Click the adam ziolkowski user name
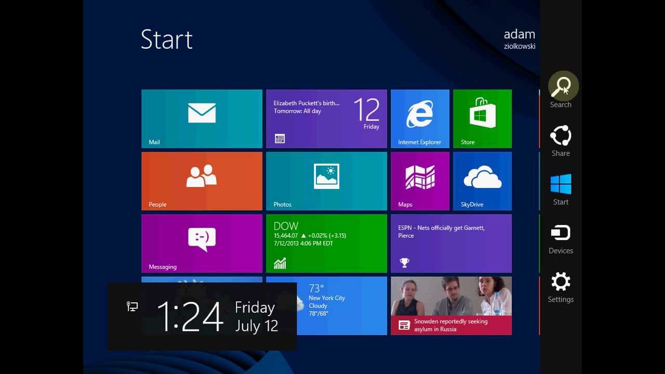This screenshot has height=374, width=665. pyautogui.click(x=519, y=39)
